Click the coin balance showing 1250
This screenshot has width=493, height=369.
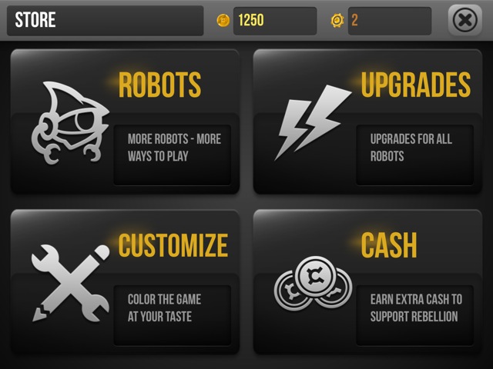275,21
